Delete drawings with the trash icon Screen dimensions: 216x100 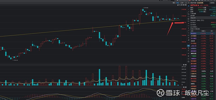point(188,56)
